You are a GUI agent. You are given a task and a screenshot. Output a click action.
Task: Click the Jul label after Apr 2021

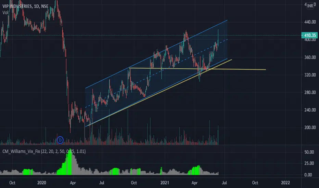pyautogui.click(x=225, y=183)
